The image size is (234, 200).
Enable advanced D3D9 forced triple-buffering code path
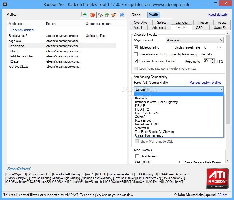(x=136, y=54)
